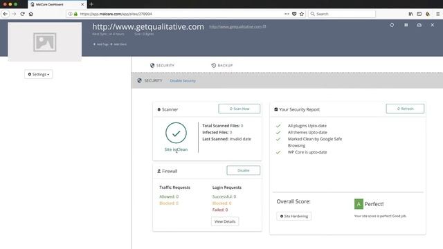This screenshot has height=249, width=443.
Task: Click 'All themes Upto-date' text
Action: click(307, 132)
